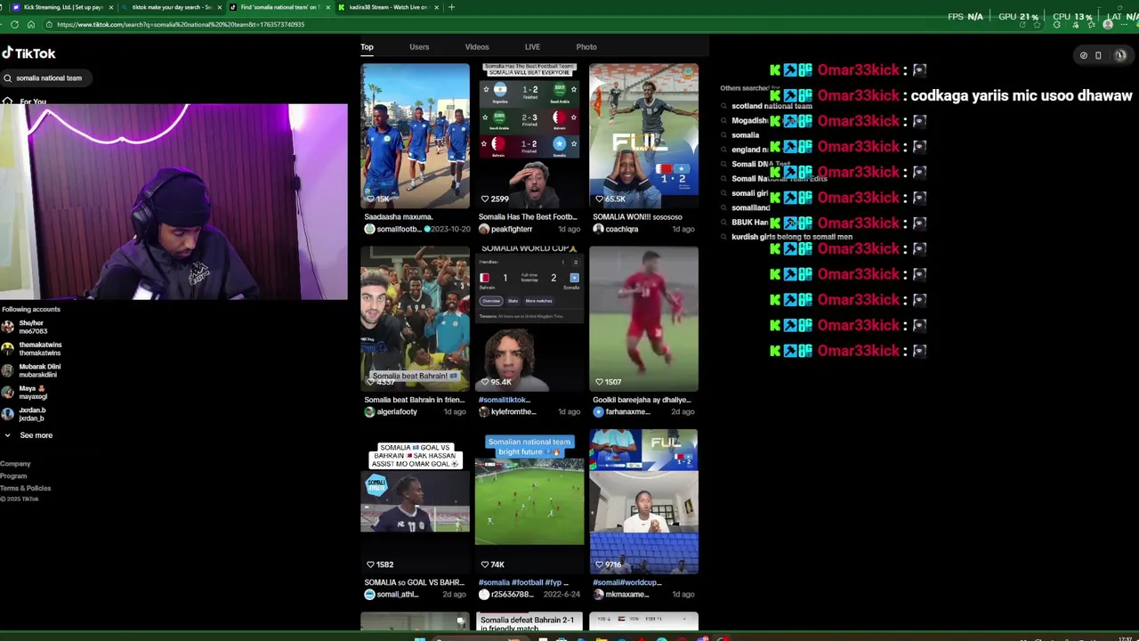Open the 'Saadaasha maxuma' video thumbnail

pos(415,135)
